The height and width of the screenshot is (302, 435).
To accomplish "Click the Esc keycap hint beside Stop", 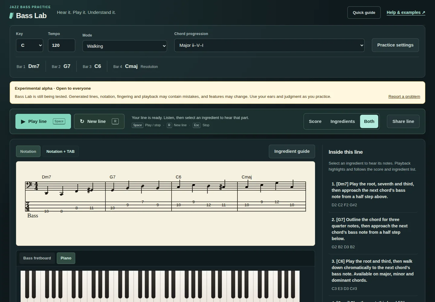I will [197, 125].
